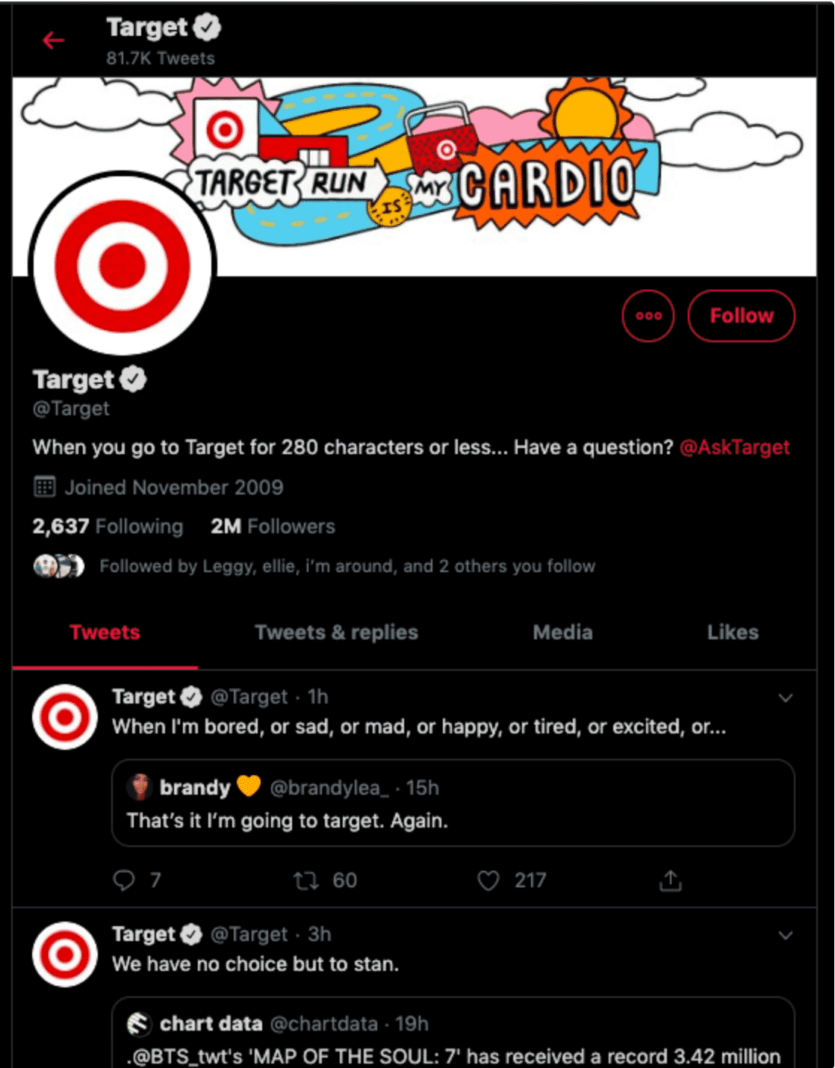Open the three-dots more options button

tap(648, 316)
